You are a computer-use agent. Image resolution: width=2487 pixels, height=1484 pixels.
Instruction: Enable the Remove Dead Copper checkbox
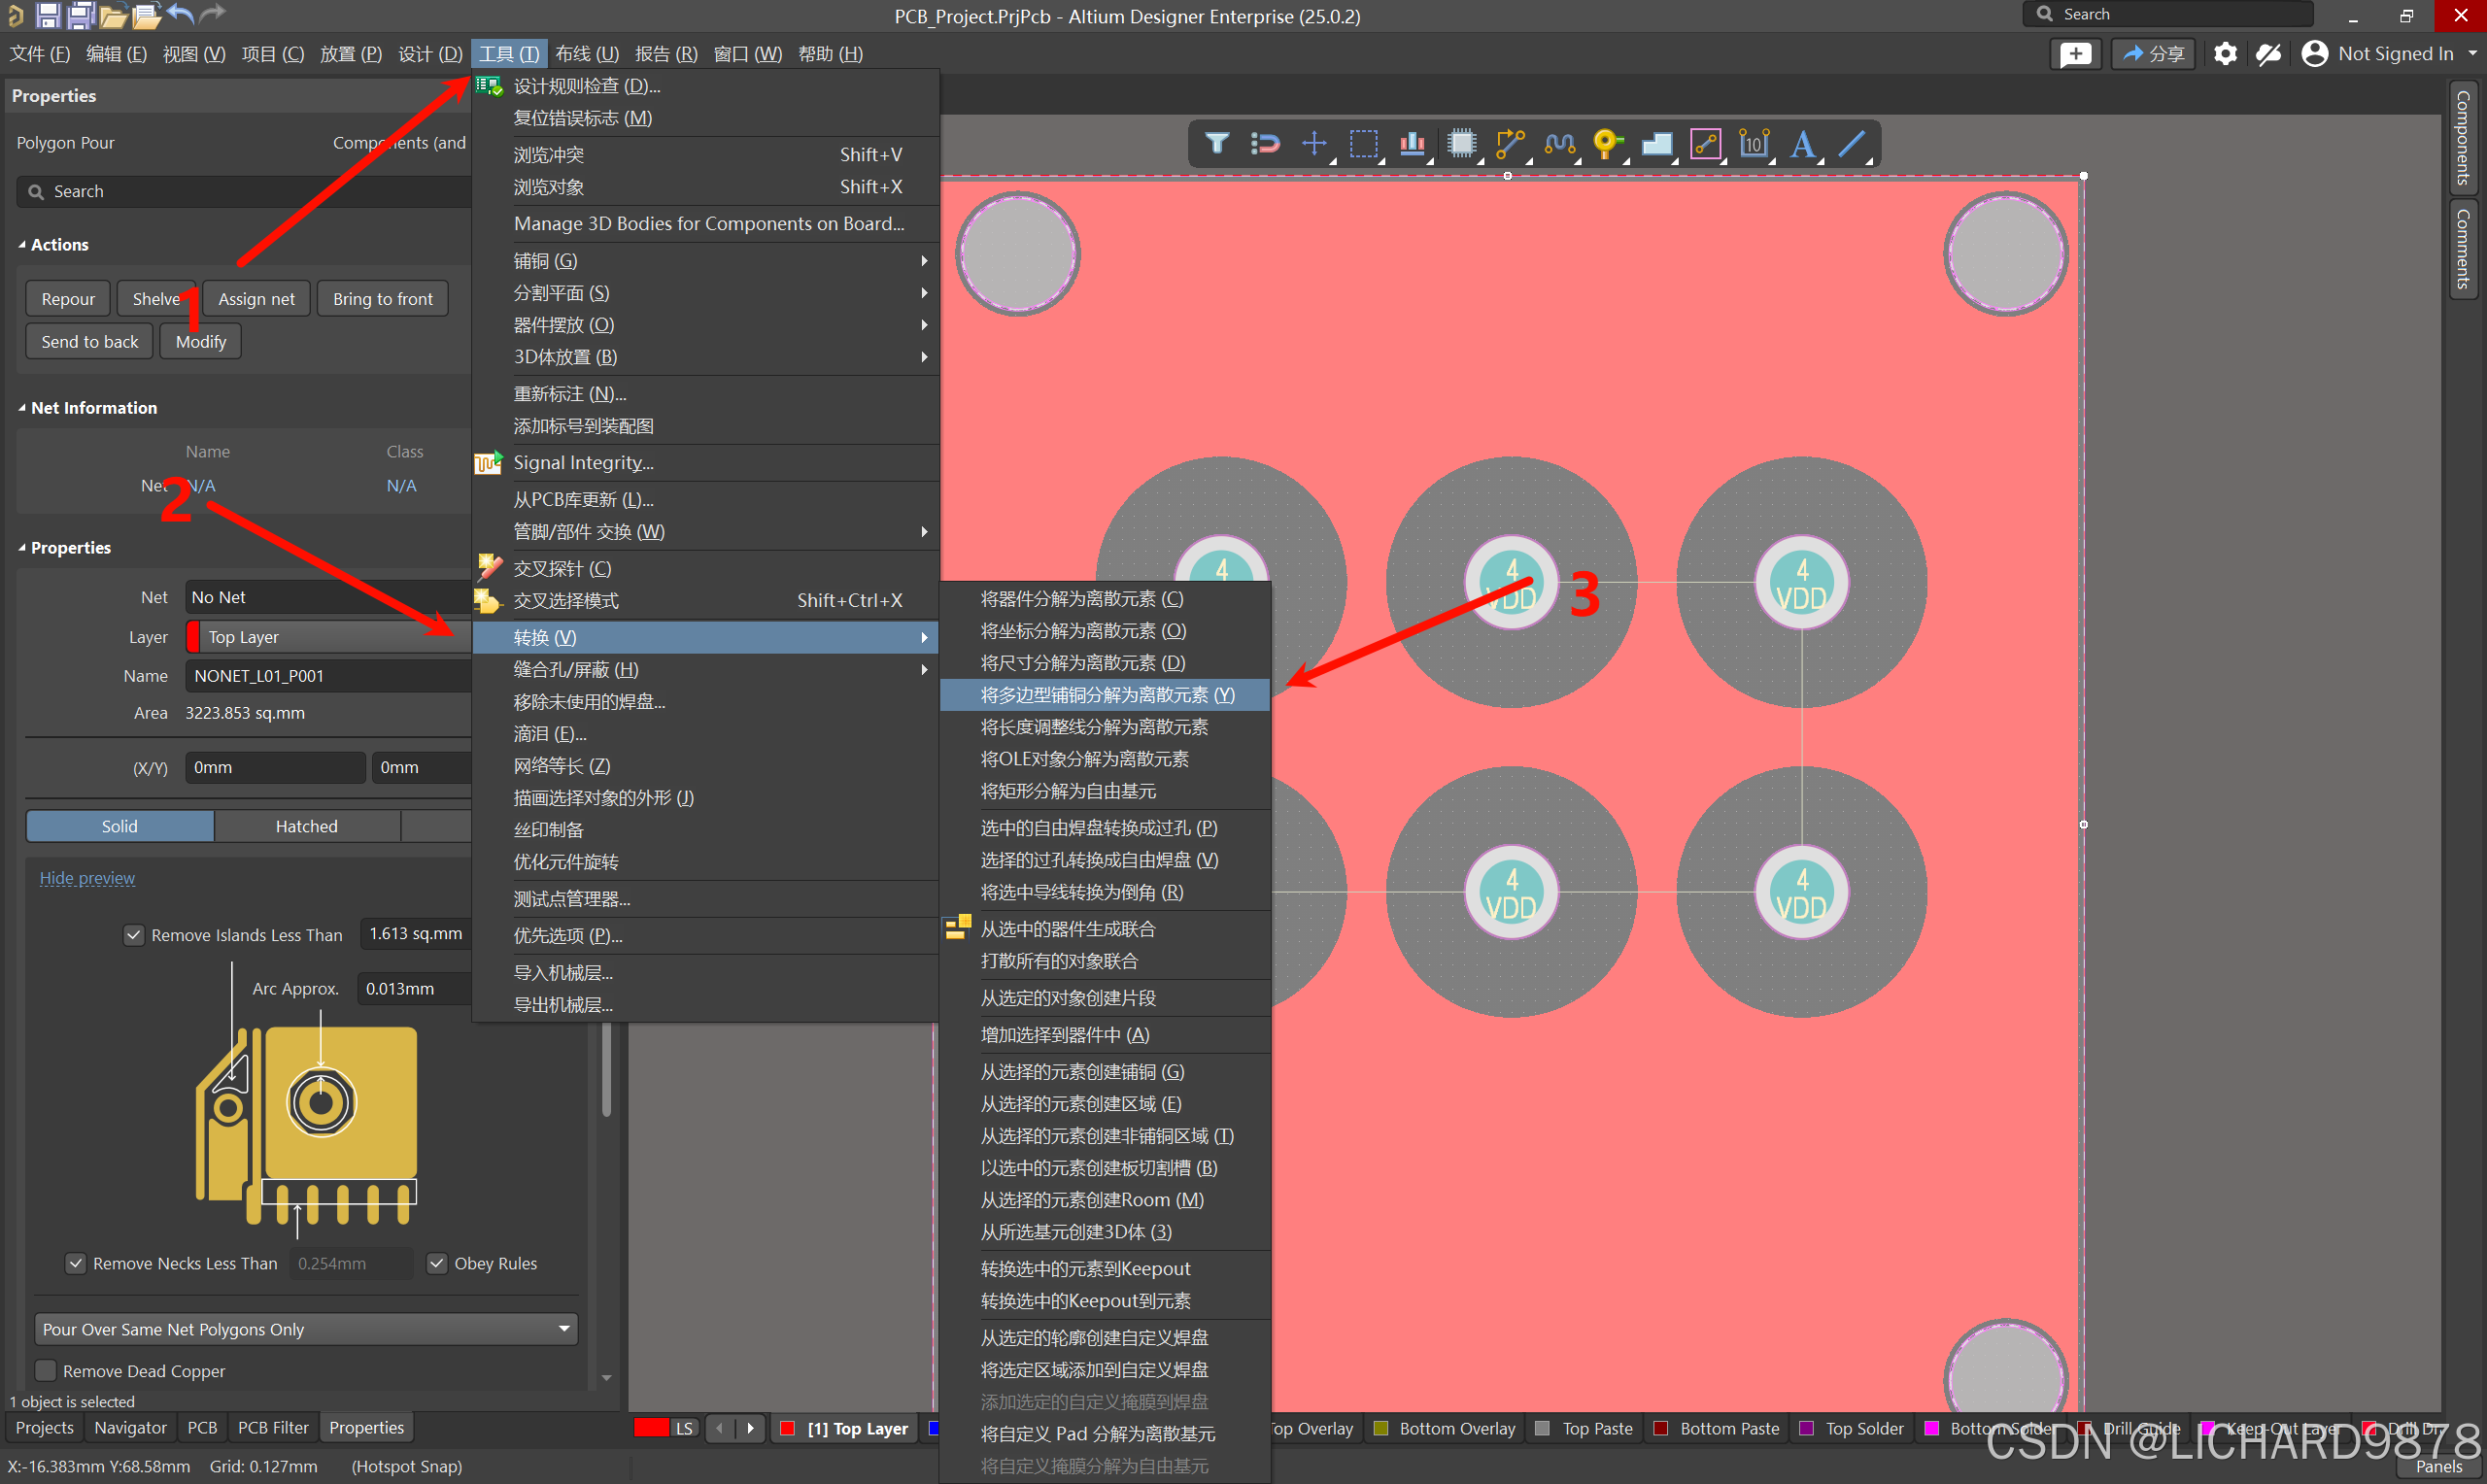pos(46,1370)
